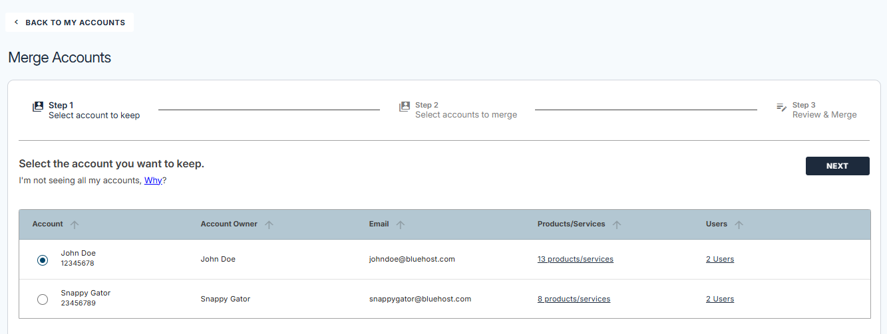
Task: Click email snappygator@bluehost.com
Action: tap(420, 299)
